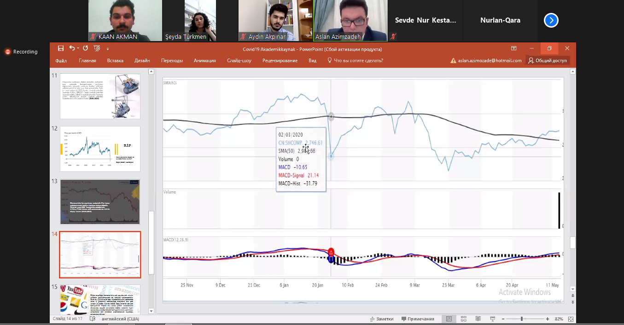
Task: Click the Общий доступ share button
Action: click(548, 60)
